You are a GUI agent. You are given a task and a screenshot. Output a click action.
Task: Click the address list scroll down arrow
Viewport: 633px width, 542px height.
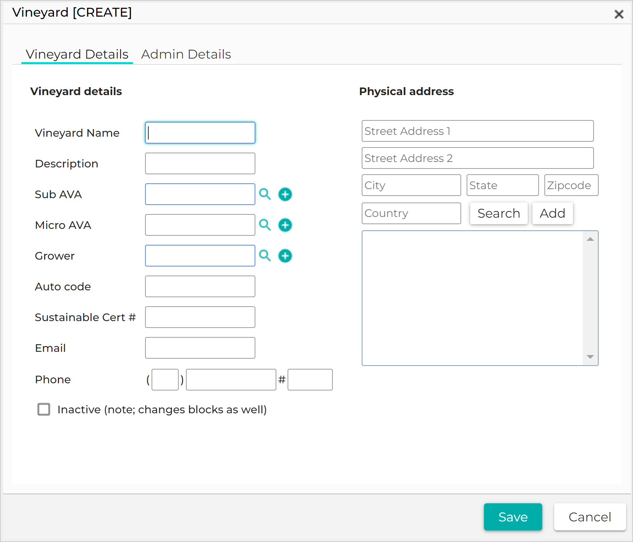point(590,357)
